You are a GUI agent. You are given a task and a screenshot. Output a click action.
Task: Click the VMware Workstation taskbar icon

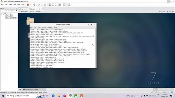click(x=70, y=96)
